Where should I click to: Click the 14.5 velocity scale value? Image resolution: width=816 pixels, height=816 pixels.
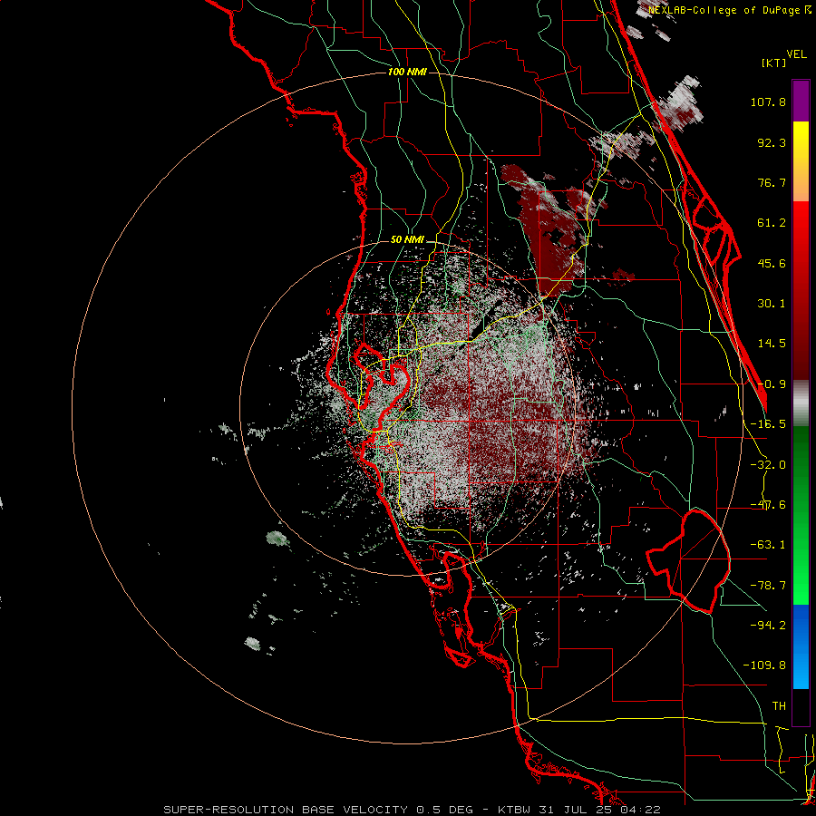[x=772, y=344]
